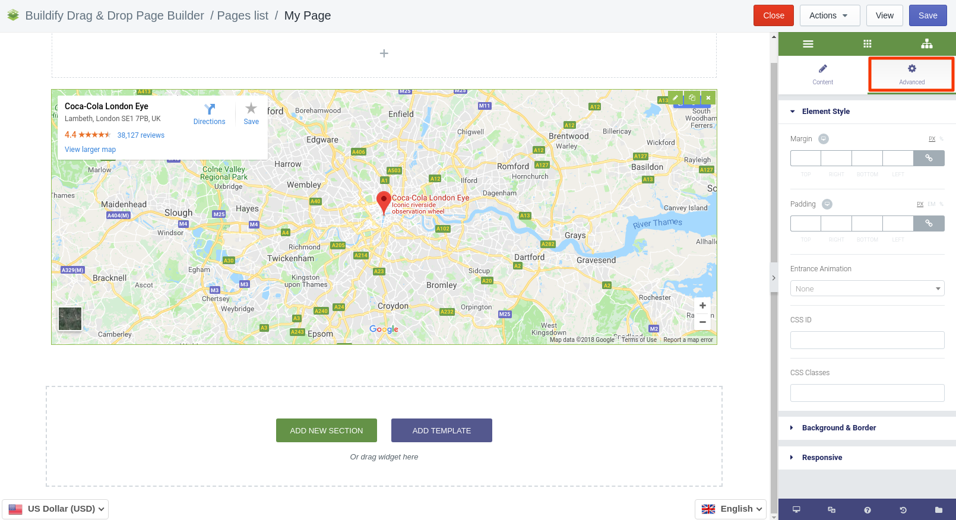Click the edit pencil icon on the map widget
The height and width of the screenshot is (520, 956).
(x=675, y=98)
